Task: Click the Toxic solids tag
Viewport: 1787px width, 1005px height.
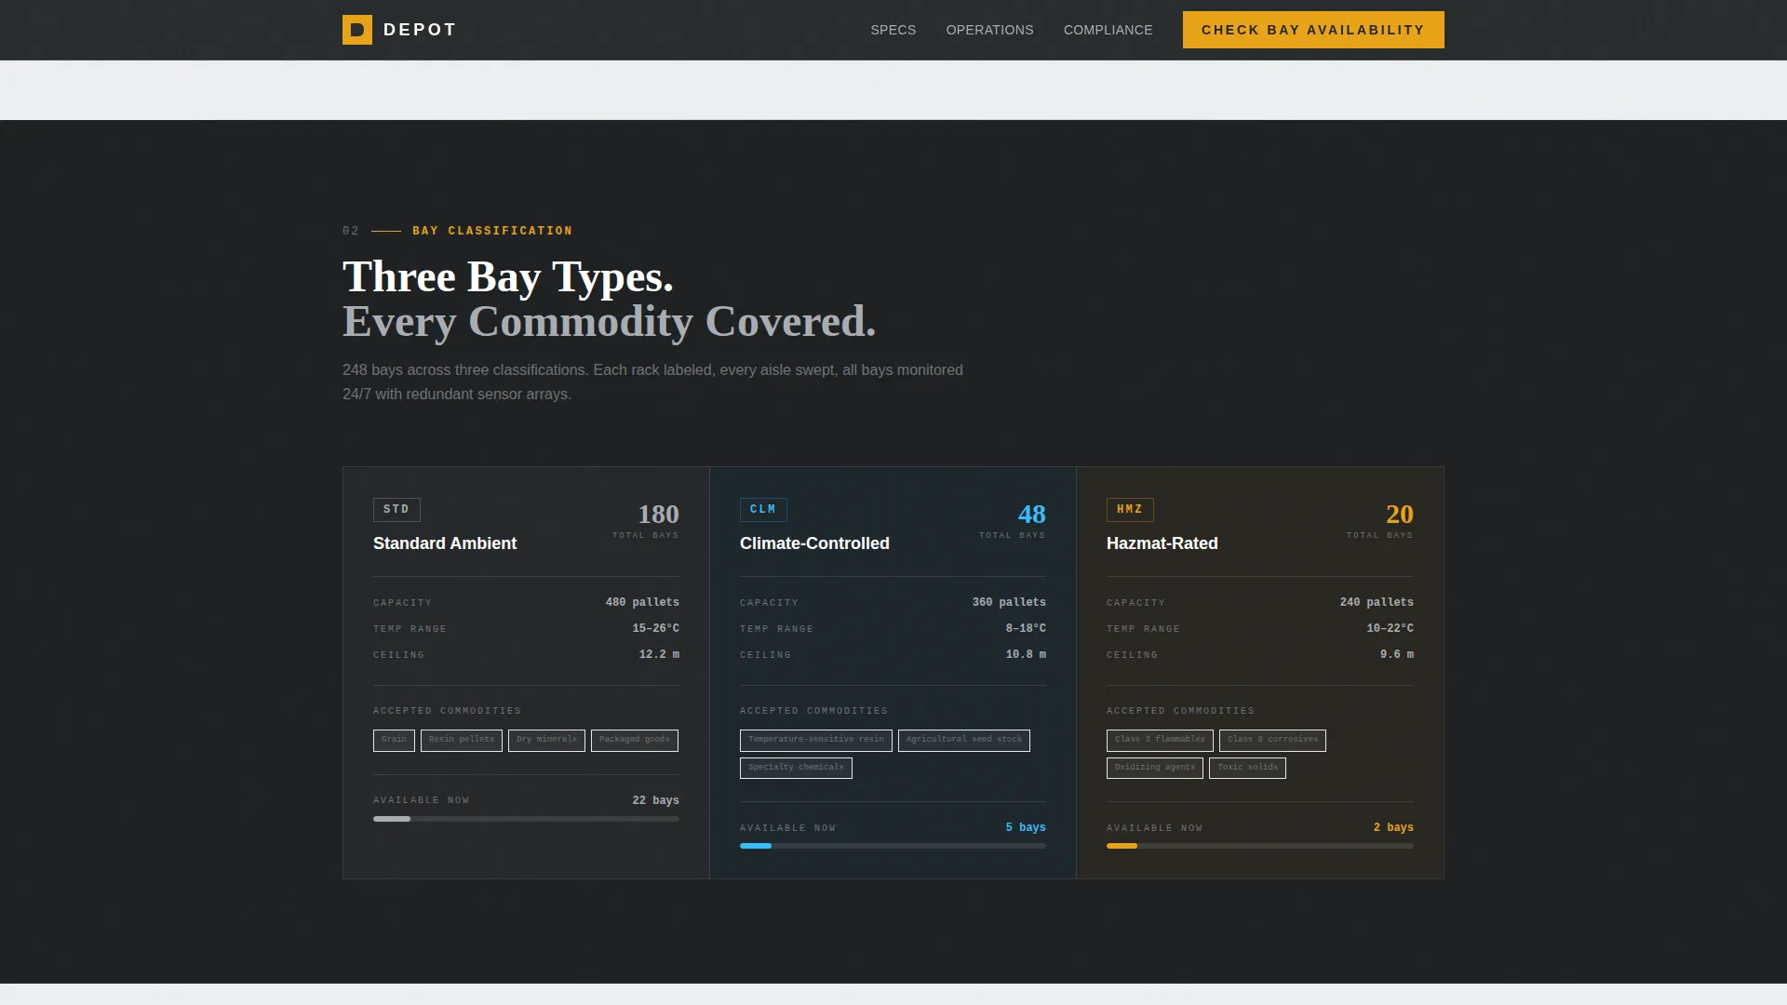Action: [1247, 768]
